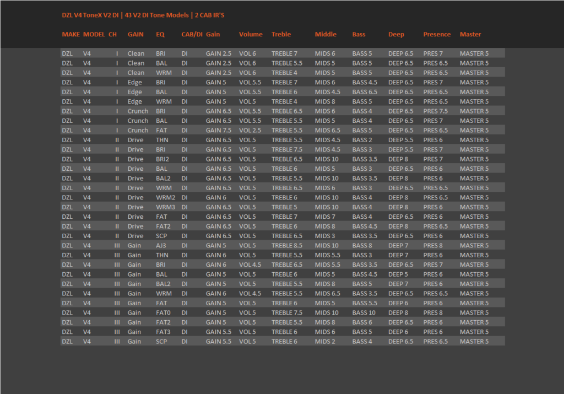Select MIDS 3 in Drive SCP row
Viewport: 564px width, 394px height.
coord(325,236)
